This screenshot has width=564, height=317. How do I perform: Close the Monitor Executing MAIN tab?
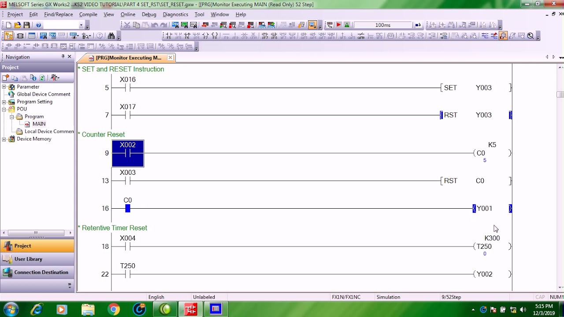coord(170,58)
